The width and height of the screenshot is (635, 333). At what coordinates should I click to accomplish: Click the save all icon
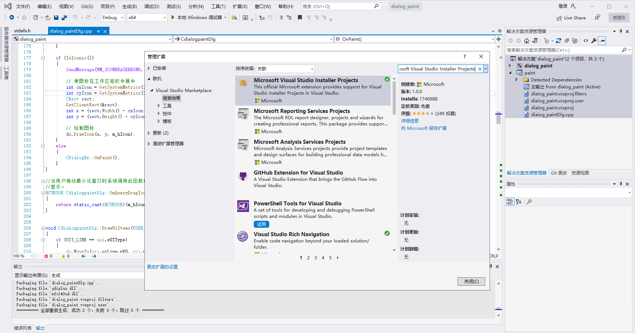point(64,18)
